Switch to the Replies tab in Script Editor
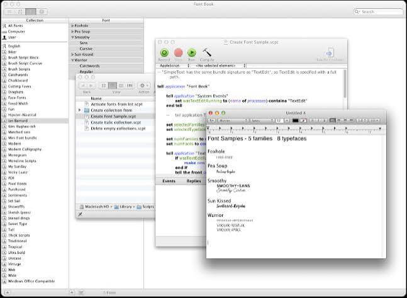Image resolution: width=407 pixels, height=298 pixels. coord(194,181)
